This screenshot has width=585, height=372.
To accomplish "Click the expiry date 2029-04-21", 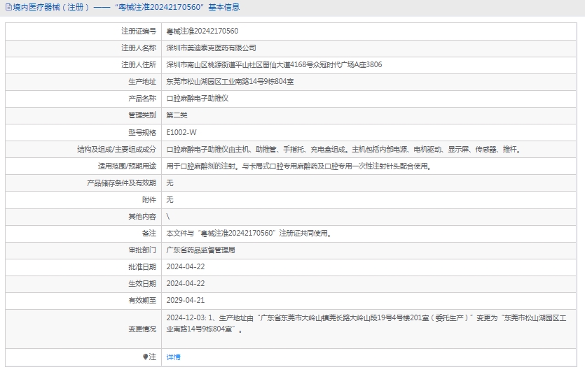I will tap(185, 300).
